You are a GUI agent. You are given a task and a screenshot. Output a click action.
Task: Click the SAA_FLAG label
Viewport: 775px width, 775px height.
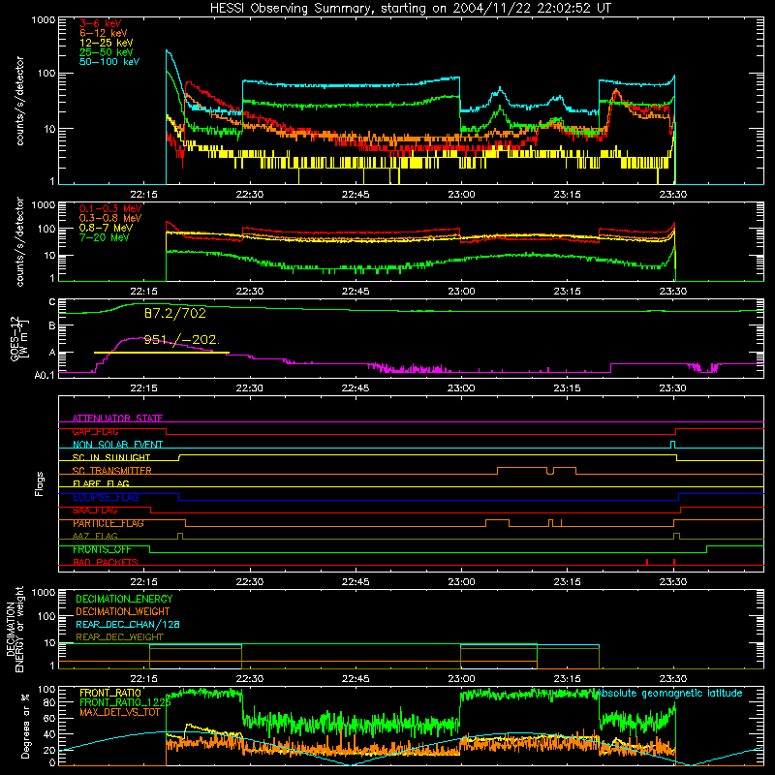[95, 511]
